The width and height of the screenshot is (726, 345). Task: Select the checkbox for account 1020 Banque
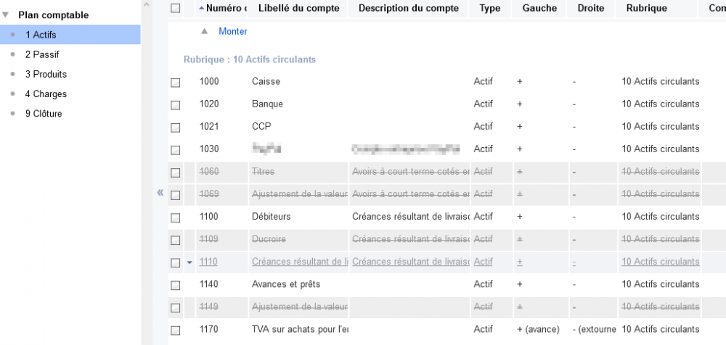pos(175,104)
